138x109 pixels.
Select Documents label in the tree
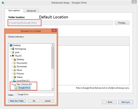coord(22,63)
